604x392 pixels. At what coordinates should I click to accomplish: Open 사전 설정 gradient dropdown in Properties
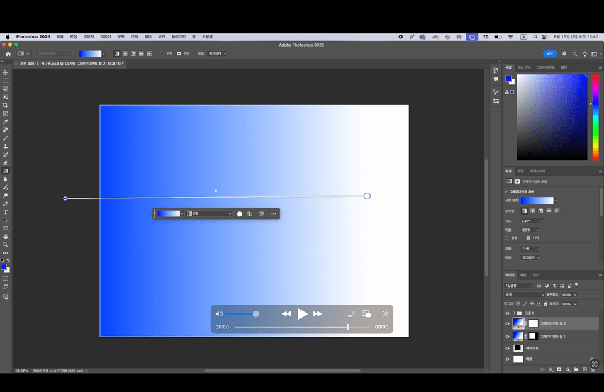(x=556, y=201)
